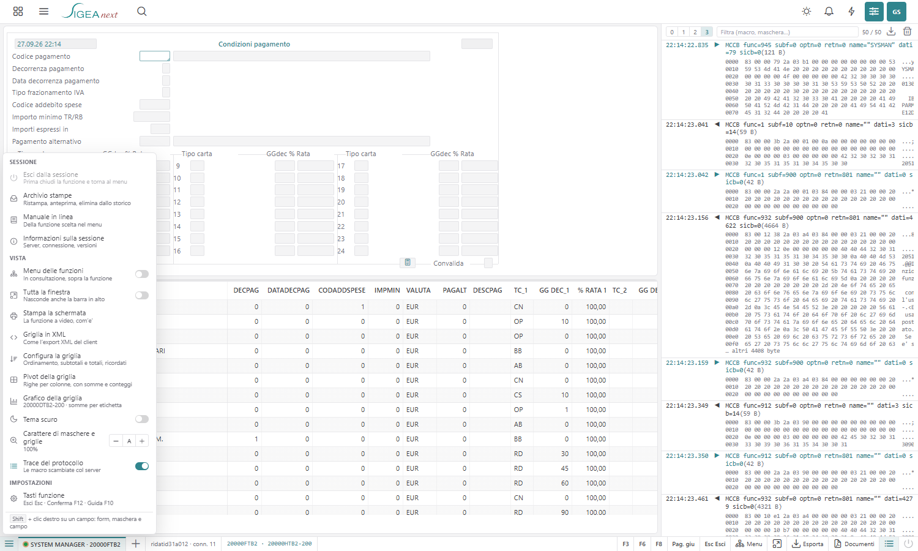Tick the Convalida checkbox

(488, 263)
